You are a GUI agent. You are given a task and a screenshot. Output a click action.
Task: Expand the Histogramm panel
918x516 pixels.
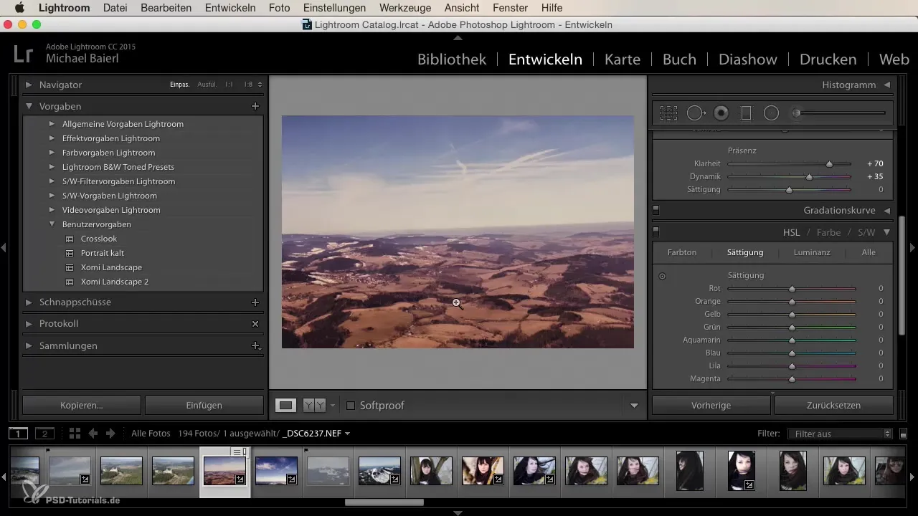click(887, 85)
